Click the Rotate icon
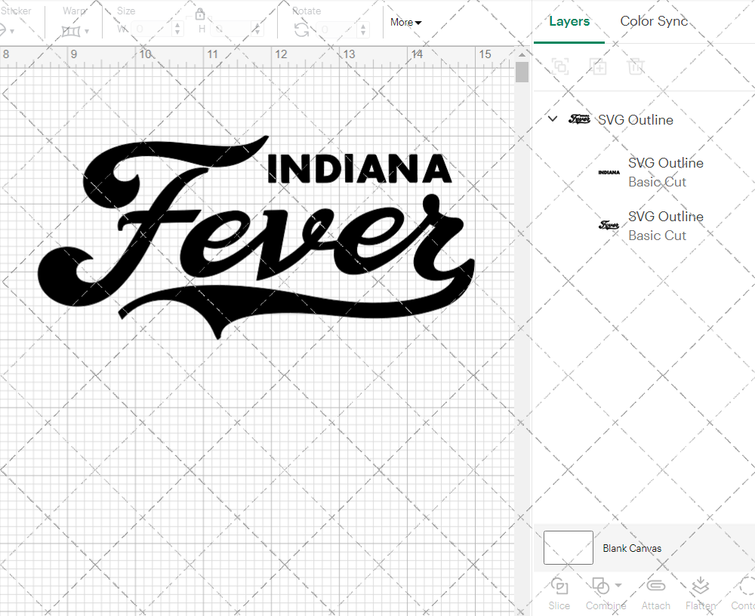This screenshot has height=616, width=755. click(300, 28)
